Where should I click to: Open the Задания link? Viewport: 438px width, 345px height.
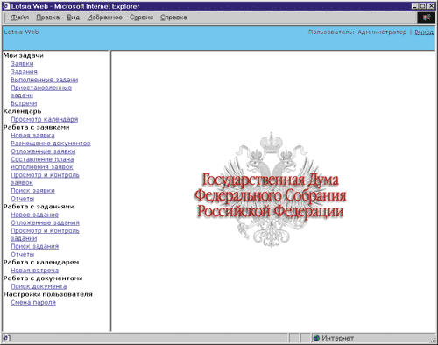24,72
